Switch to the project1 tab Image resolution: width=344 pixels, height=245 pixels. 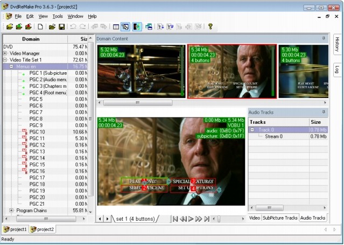(x=16, y=229)
